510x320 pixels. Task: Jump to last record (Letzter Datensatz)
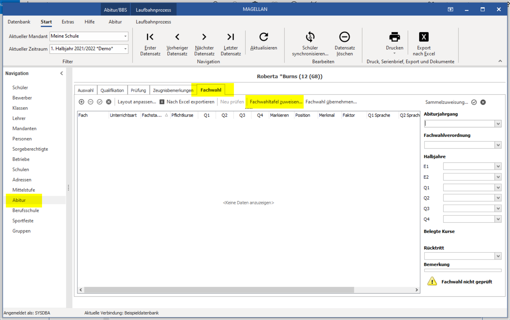click(x=231, y=37)
